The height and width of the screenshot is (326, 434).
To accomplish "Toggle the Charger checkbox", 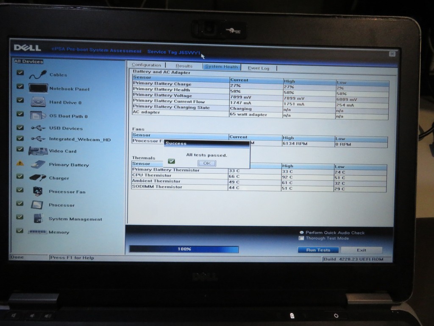I will tap(20, 176).
